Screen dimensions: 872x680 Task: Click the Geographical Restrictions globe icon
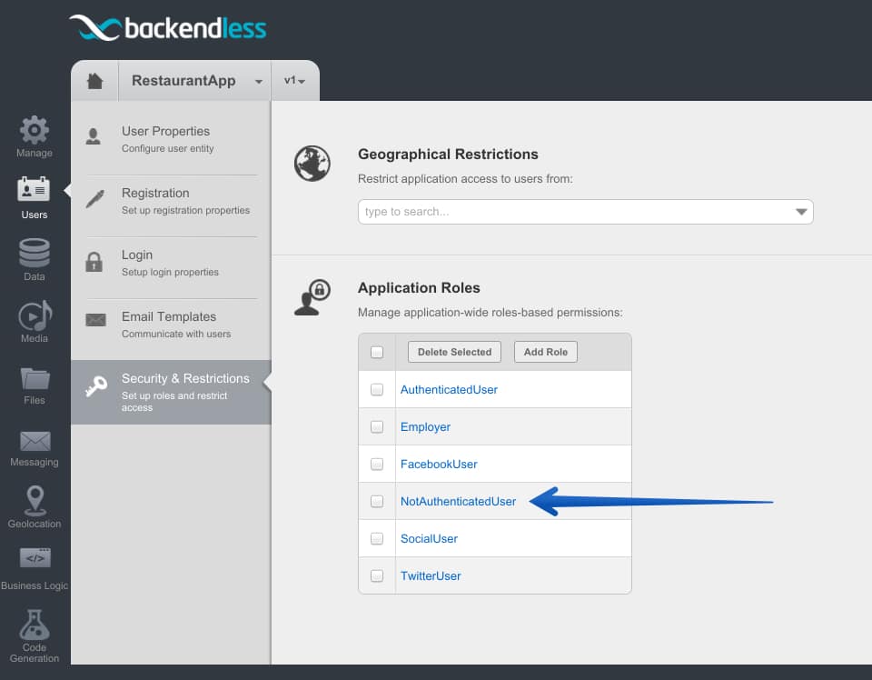(312, 164)
